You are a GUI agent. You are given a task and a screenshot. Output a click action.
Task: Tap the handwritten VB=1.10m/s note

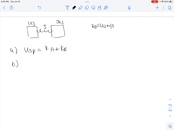(x=103, y=26)
